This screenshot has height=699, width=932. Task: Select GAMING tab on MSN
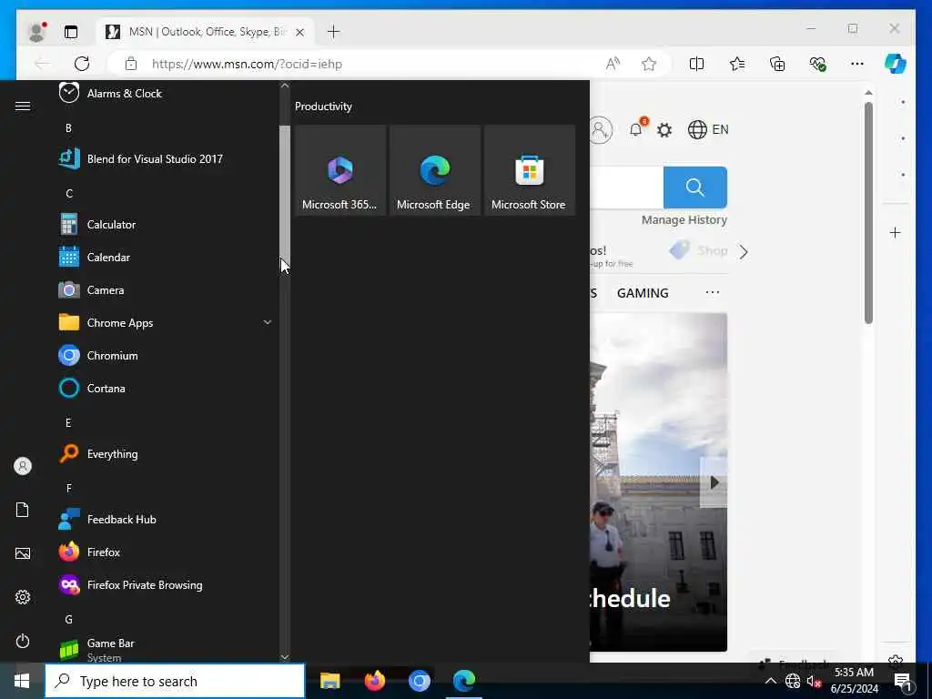click(x=643, y=293)
